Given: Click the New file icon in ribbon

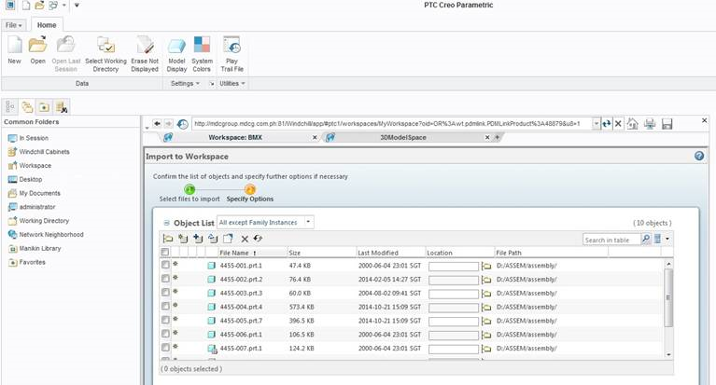Looking at the screenshot, I should click(x=14, y=45).
